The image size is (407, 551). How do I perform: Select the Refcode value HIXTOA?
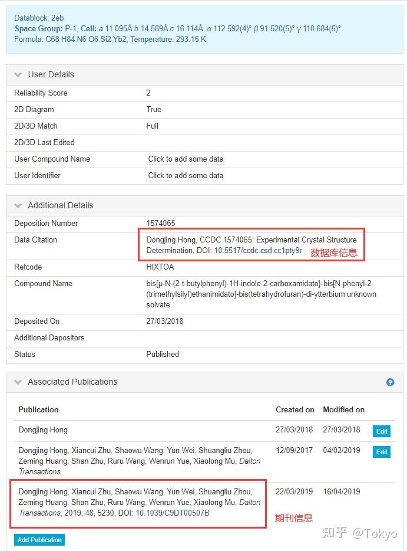click(x=160, y=267)
